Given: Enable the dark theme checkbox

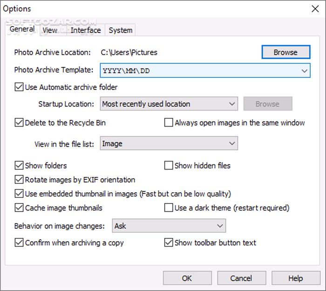Looking at the screenshot, I should [169, 208].
